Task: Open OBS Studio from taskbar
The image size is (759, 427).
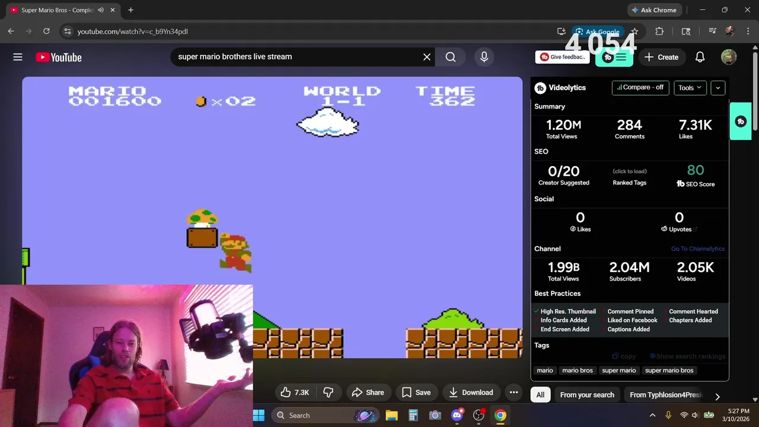Action: [x=479, y=415]
